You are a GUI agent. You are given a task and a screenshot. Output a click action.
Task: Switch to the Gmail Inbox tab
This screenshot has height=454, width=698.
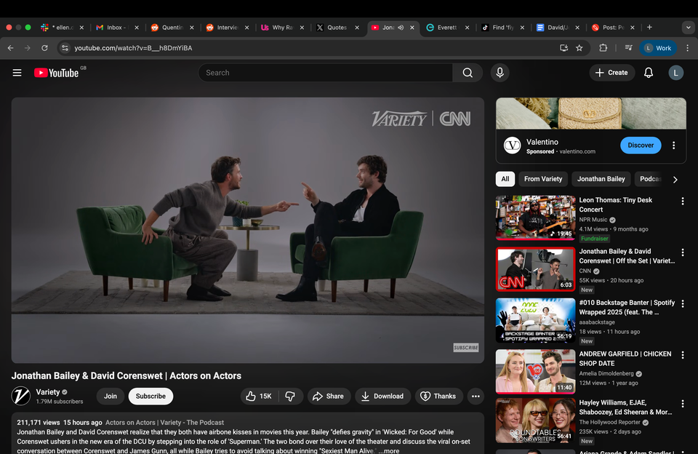(113, 27)
